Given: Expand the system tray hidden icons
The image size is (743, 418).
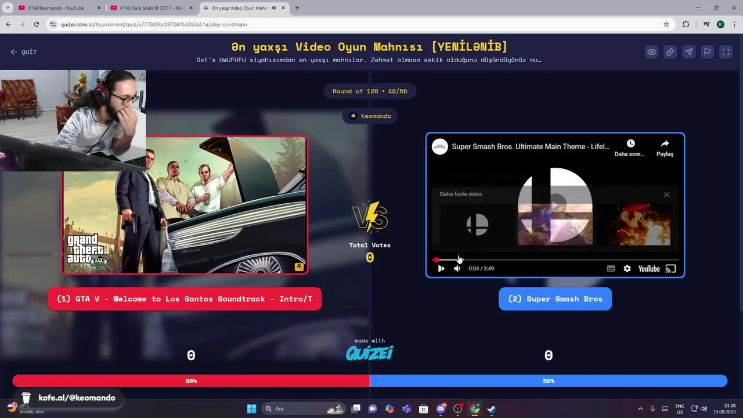Looking at the screenshot, I should pyautogui.click(x=640, y=409).
